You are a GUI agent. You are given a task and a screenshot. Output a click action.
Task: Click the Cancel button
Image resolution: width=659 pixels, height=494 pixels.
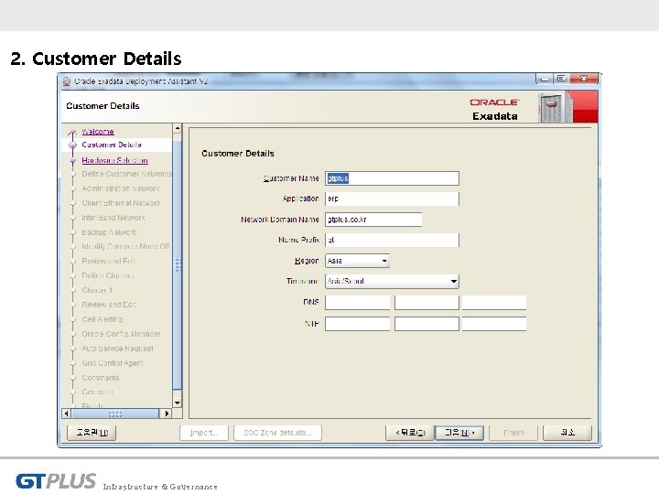(567, 432)
